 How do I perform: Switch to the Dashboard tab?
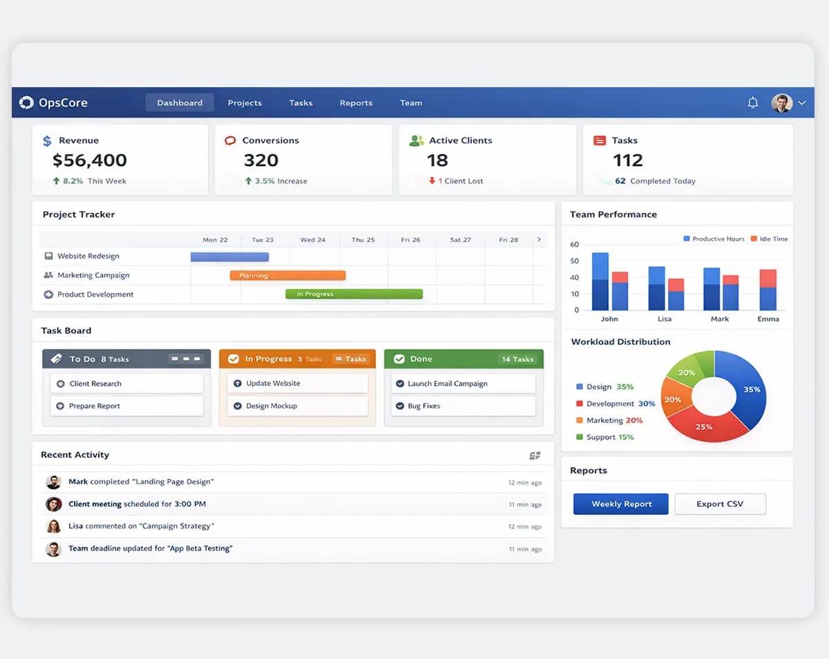(x=180, y=103)
